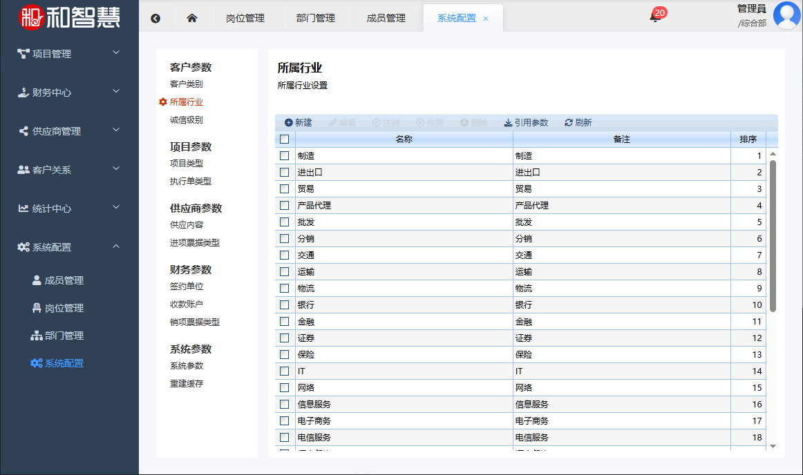Click the 岗位管理 seat icon in submenu
803x475 pixels.
point(37,308)
